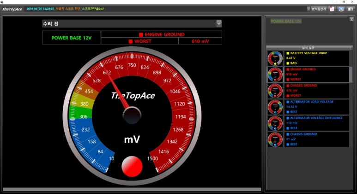This screenshot has width=357, height=194.
Task: Click the 분석환산기 button
Action: pyautogui.click(x=319, y=9)
